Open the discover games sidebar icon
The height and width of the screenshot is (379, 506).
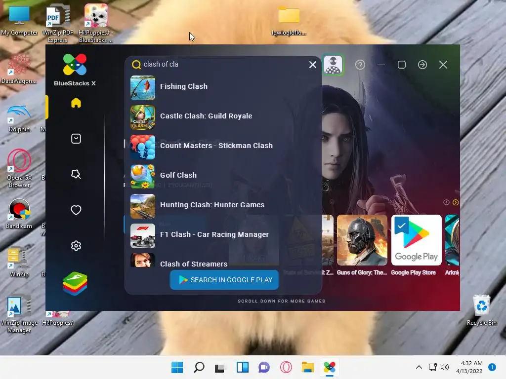pyautogui.click(x=76, y=174)
